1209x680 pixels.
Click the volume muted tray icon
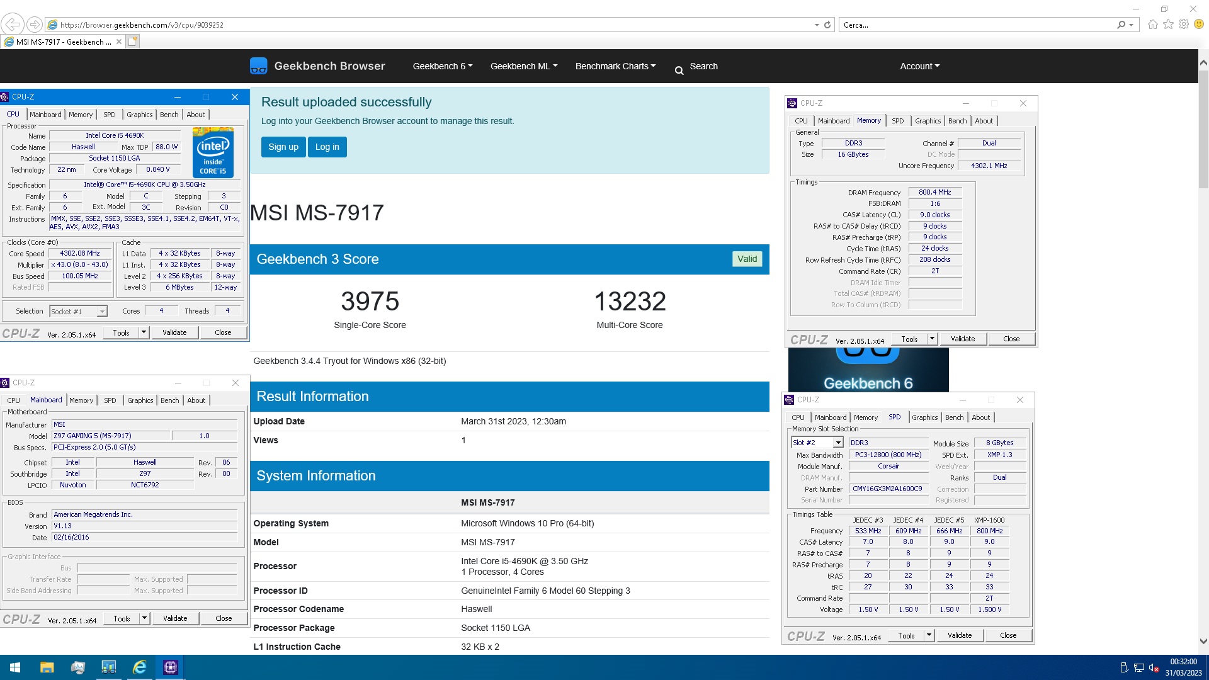click(1154, 668)
